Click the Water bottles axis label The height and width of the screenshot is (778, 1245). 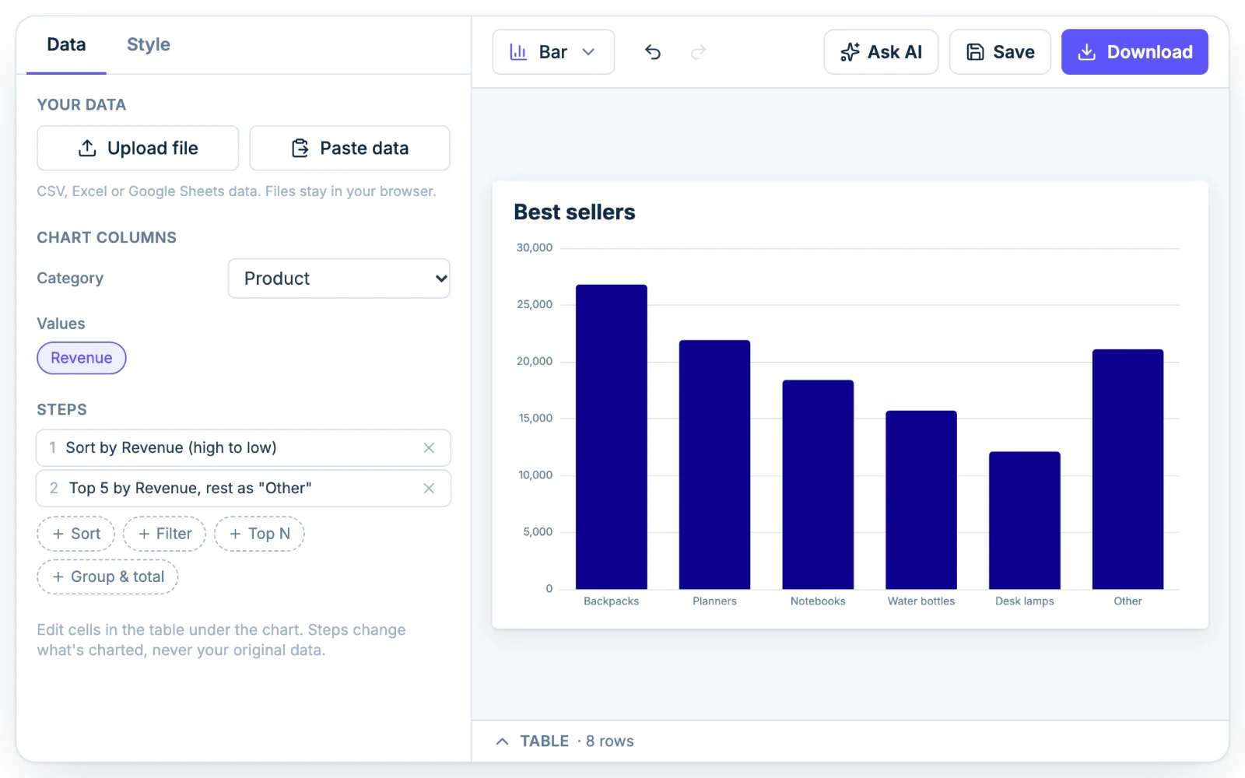[x=921, y=601]
